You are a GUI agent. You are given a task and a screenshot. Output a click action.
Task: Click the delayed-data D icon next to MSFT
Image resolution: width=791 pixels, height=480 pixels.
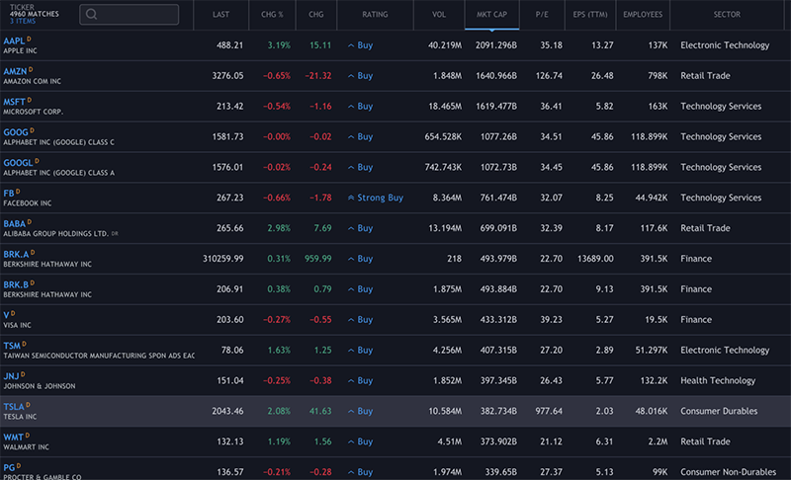click(30, 100)
